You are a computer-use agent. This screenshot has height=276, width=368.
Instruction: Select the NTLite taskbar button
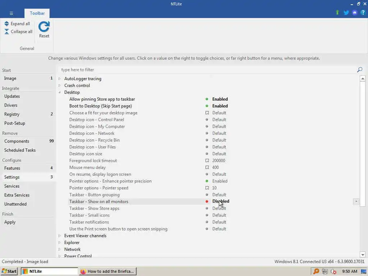(49, 271)
